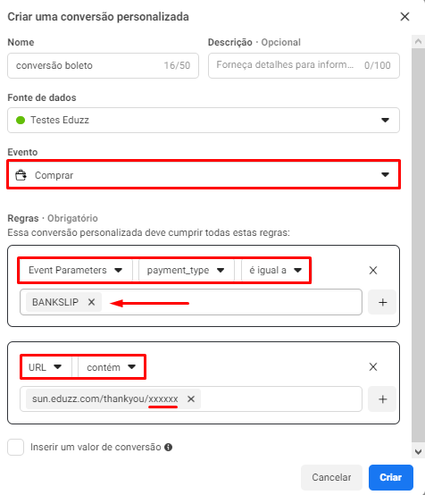Click the Criar button
This screenshot has width=425, height=495.
point(390,477)
